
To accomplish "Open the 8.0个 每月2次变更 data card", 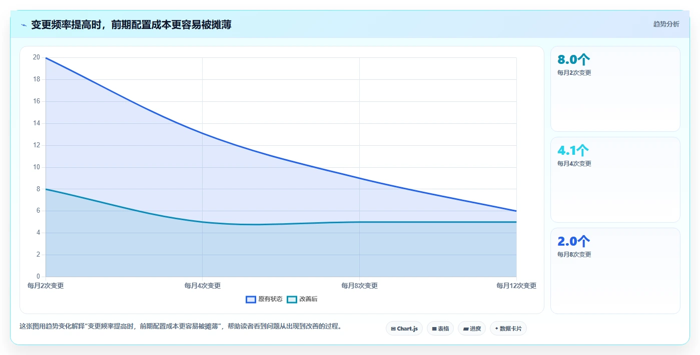I will tap(615, 89).
